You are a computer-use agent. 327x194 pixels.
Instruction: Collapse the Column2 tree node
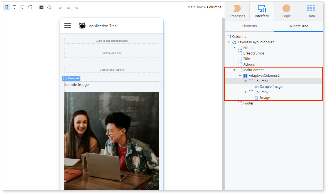[245, 92]
